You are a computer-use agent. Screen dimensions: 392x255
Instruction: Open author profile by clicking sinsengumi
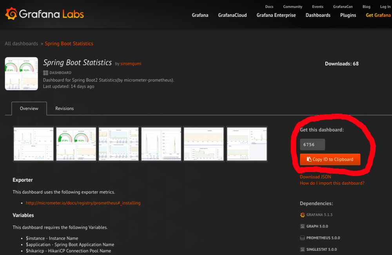pyautogui.click(x=131, y=63)
